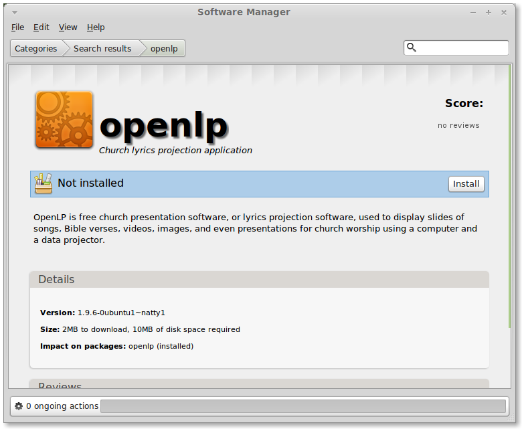This screenshot has width=522, height=429.
Task: Click the Details section header
Action: coord(260,279)
